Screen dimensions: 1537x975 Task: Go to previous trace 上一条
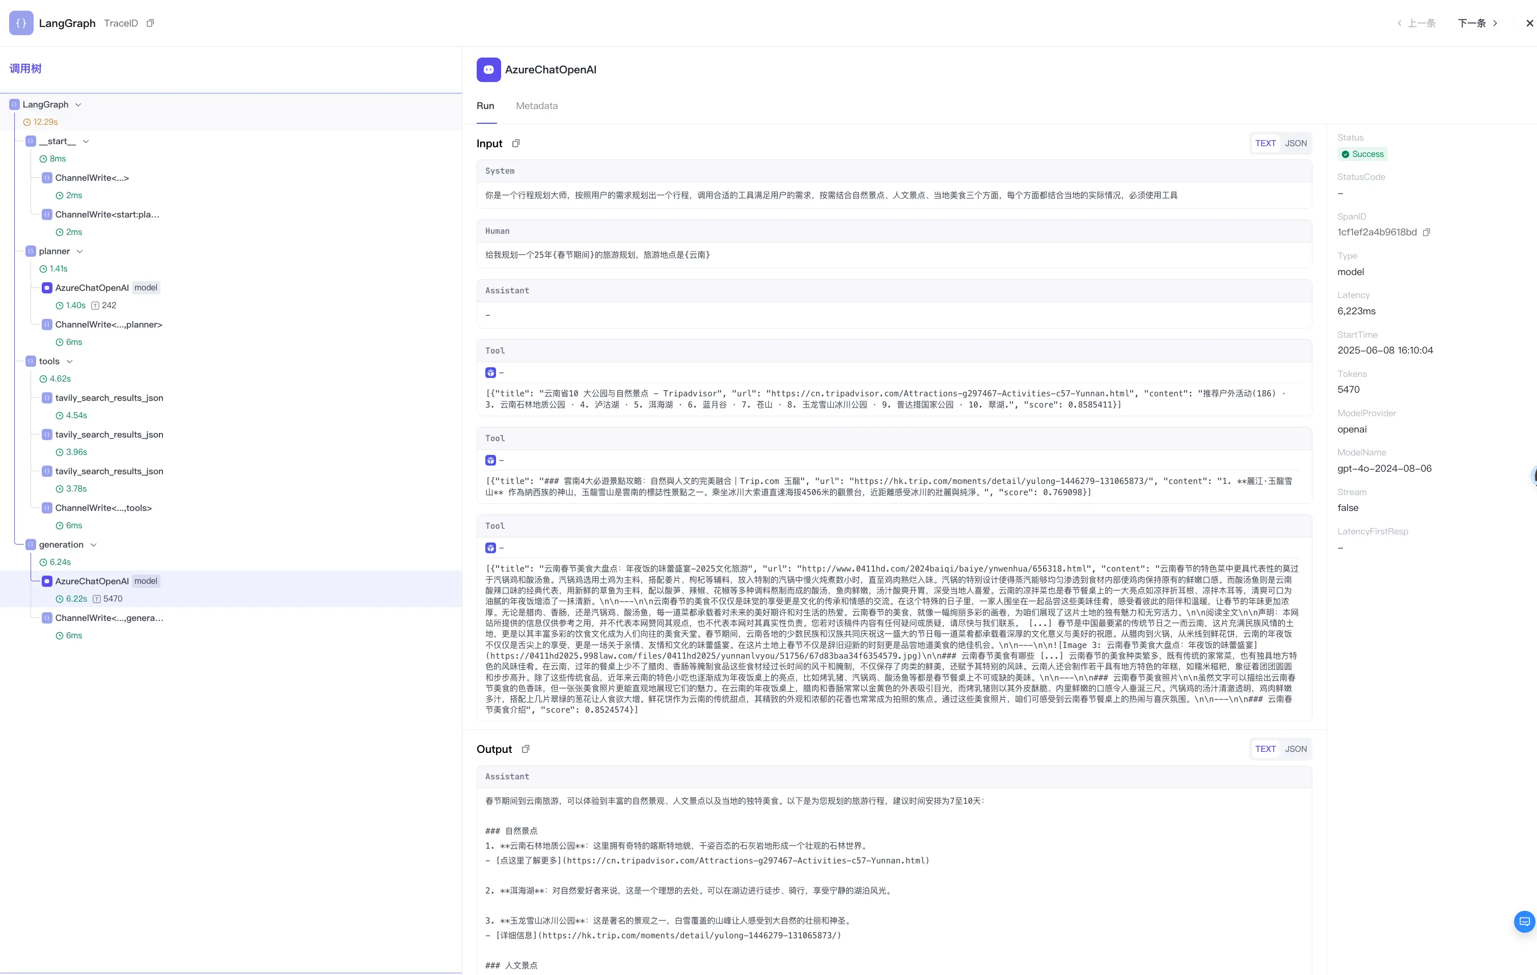click(1416, 23)
